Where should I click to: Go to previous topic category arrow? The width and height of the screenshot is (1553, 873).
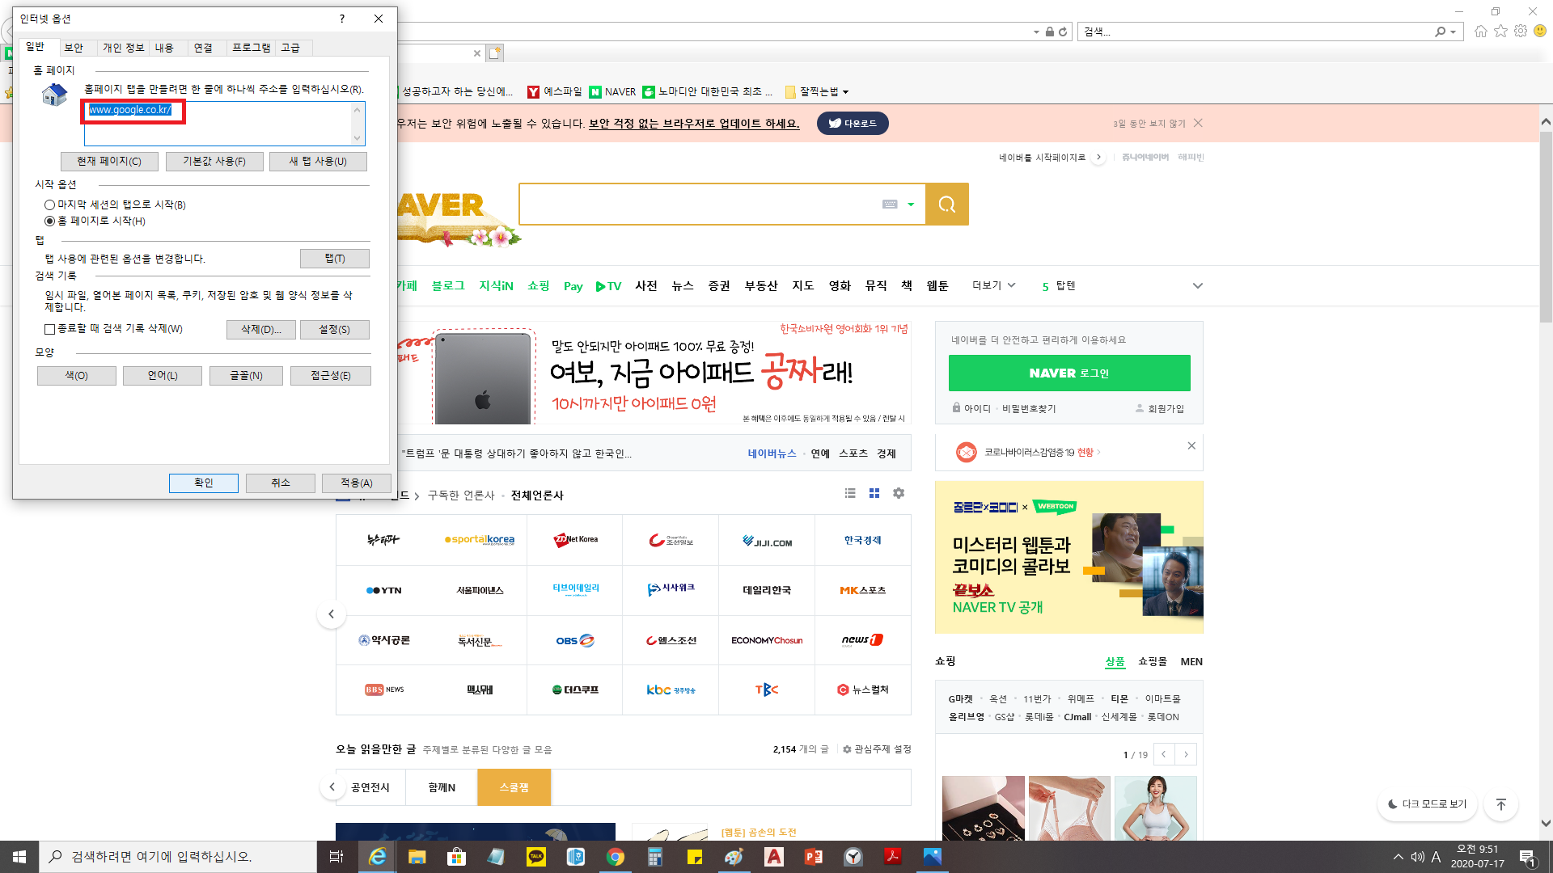point(332,787)
